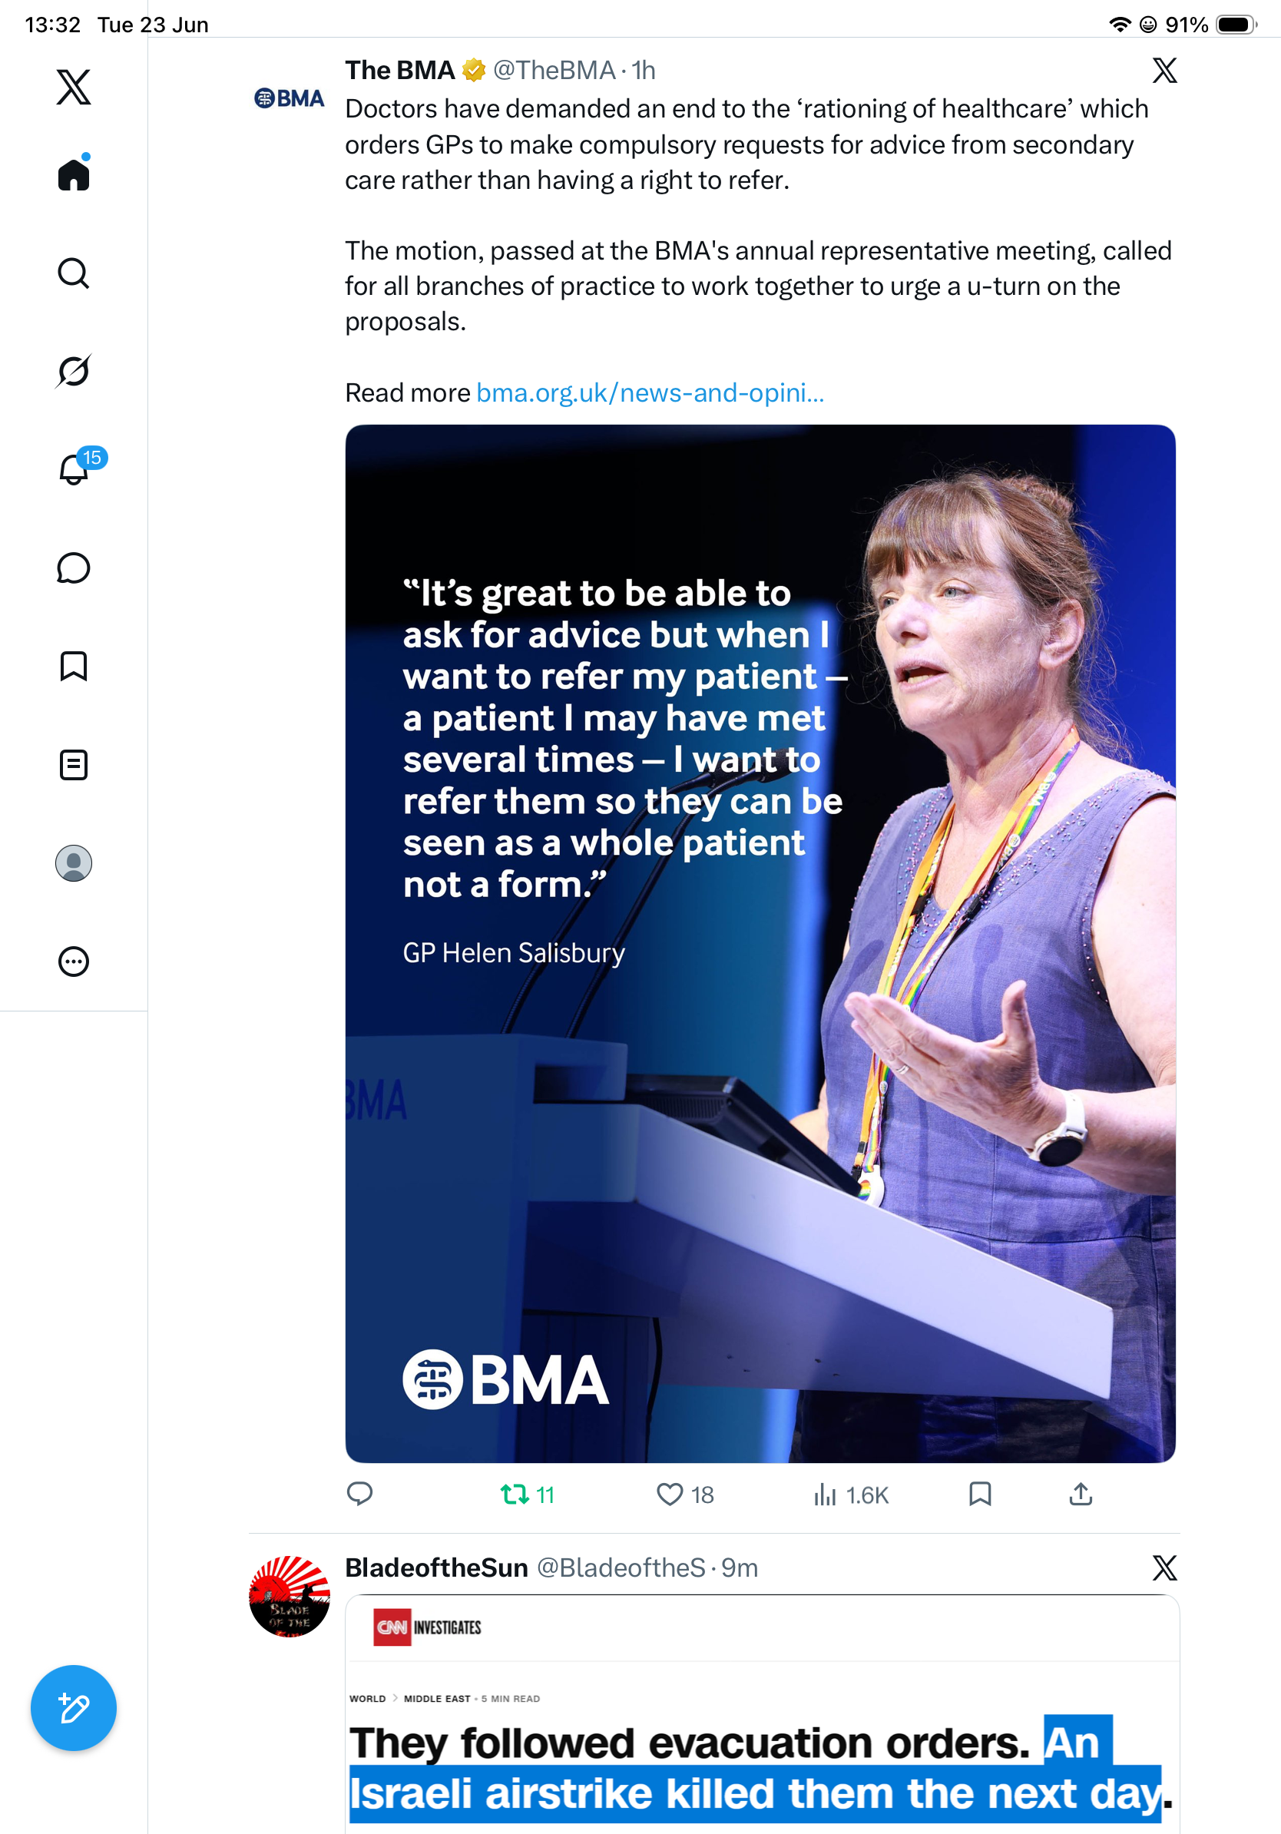This screenshot has width=1281, height=1834.
Task: Tap the compose post button
Action: tap(74, 1708)
